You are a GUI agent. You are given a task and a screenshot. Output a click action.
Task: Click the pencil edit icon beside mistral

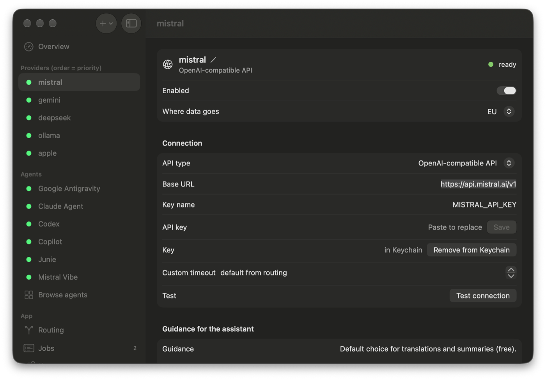213,60
